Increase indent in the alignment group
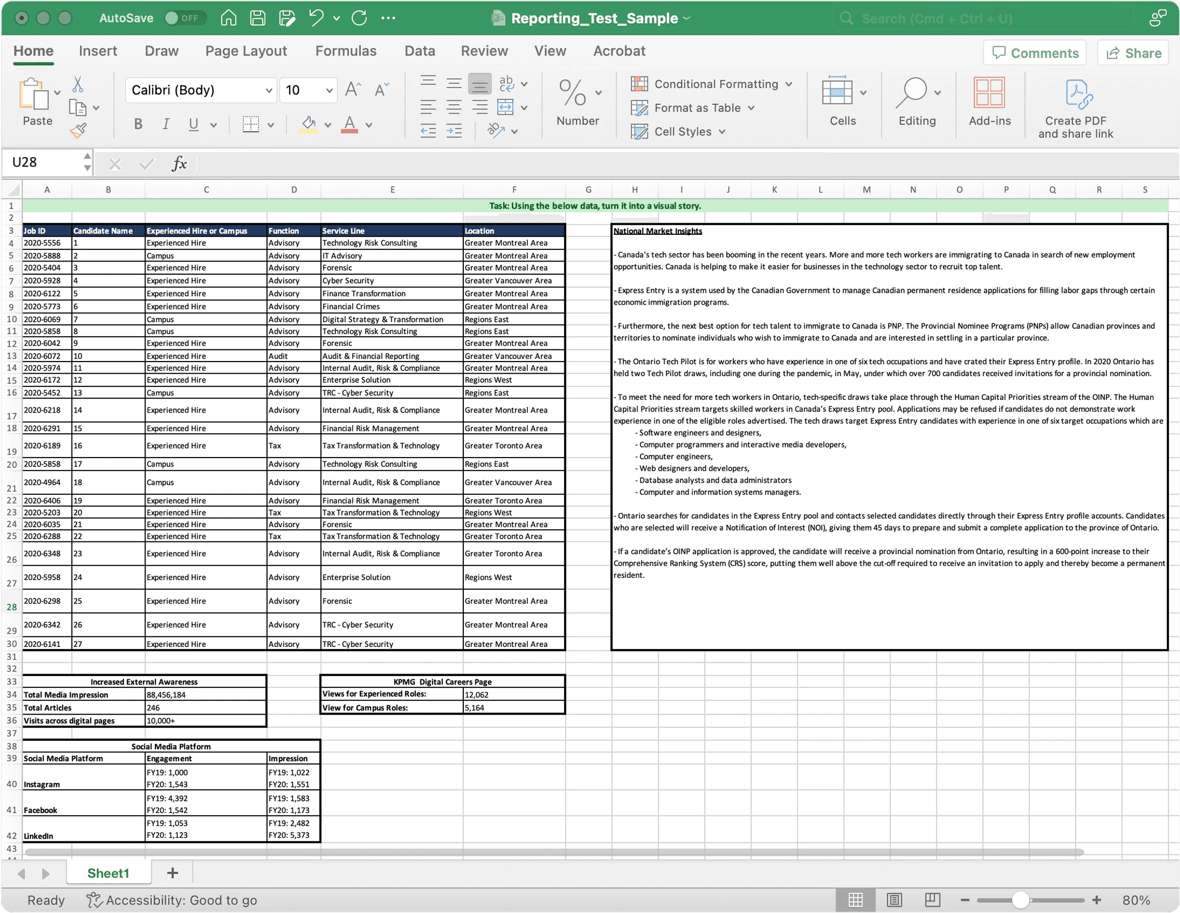Viewport: 1180px width, 913px height. tap(454, 130)
